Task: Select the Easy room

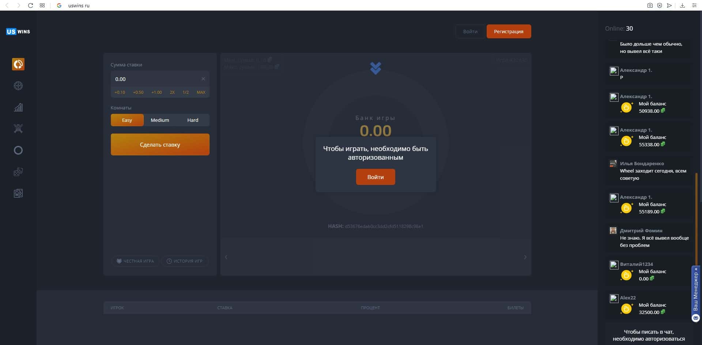Action: click(x=127, y=120)
